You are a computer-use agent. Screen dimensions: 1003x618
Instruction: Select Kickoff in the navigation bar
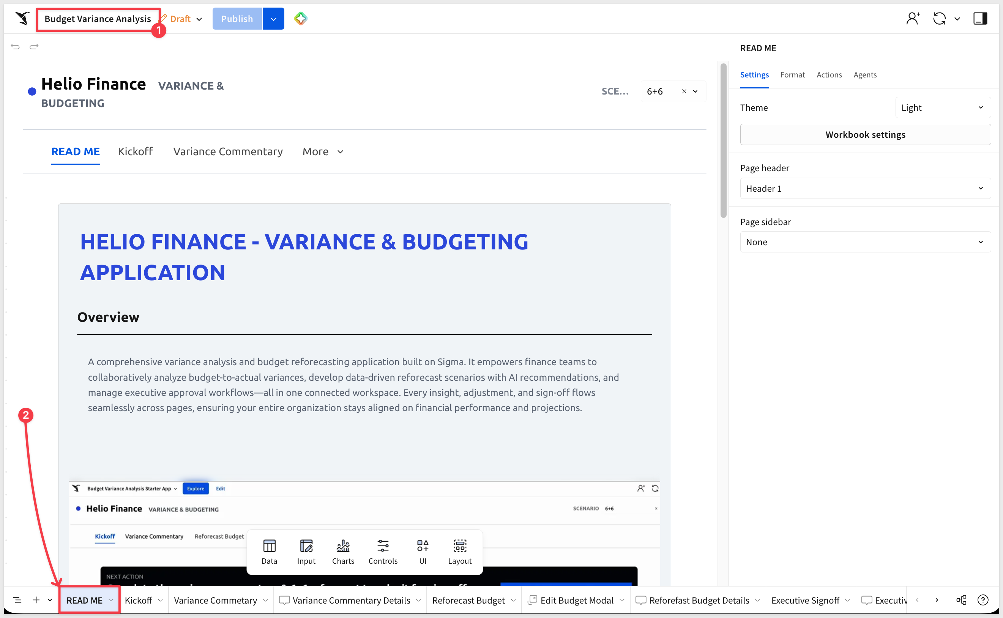tap(135, 151)
